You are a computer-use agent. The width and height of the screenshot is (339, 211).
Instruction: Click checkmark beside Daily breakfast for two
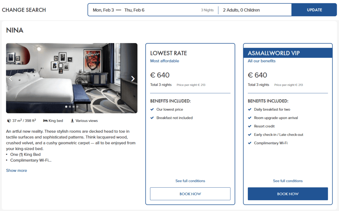(x=250, y=109)
